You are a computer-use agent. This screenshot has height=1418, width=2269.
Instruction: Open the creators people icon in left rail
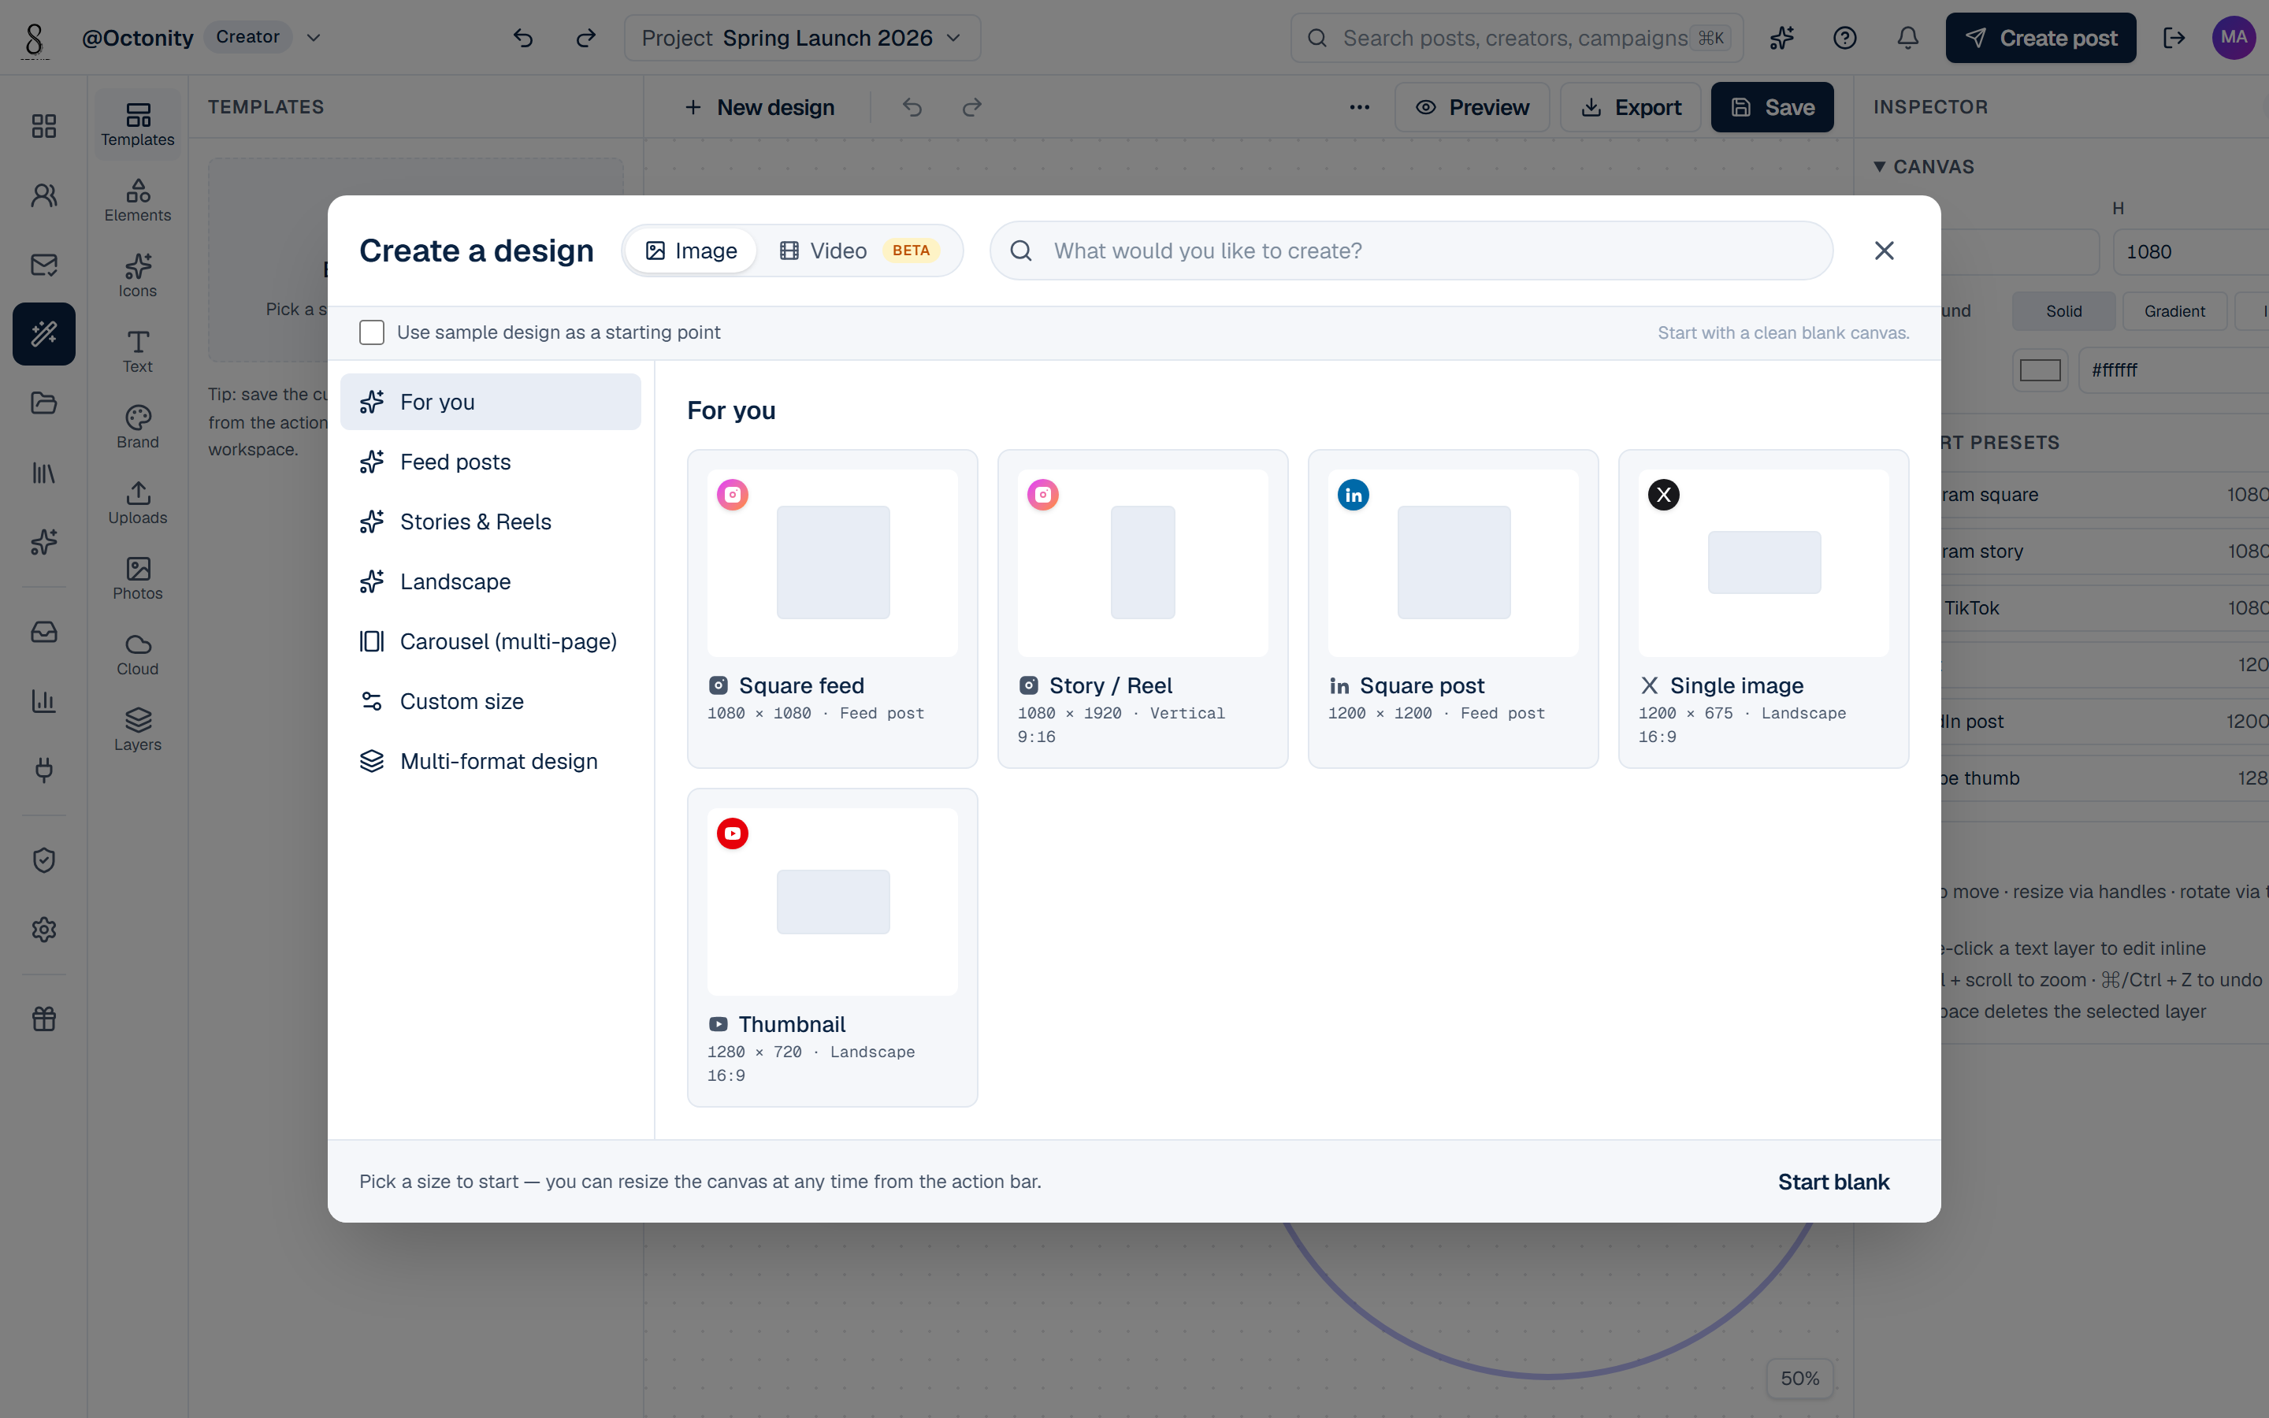[x=44, y=195]
